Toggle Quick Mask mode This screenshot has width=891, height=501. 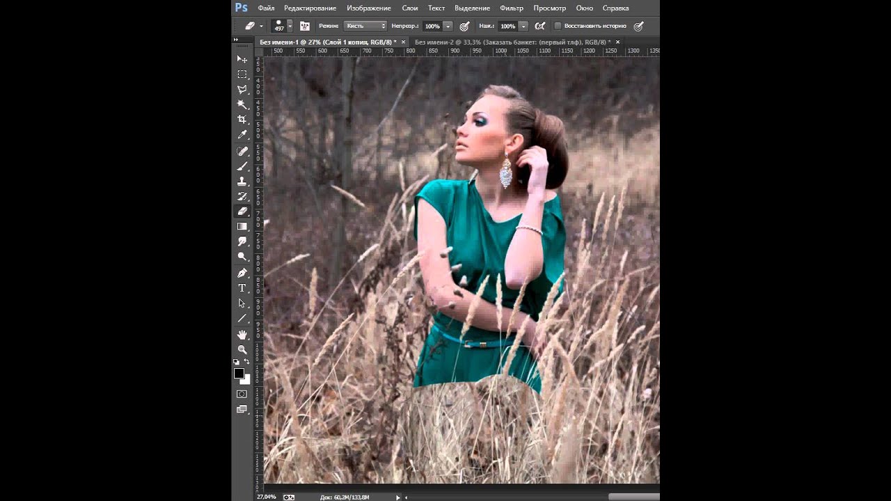point(242,394)
